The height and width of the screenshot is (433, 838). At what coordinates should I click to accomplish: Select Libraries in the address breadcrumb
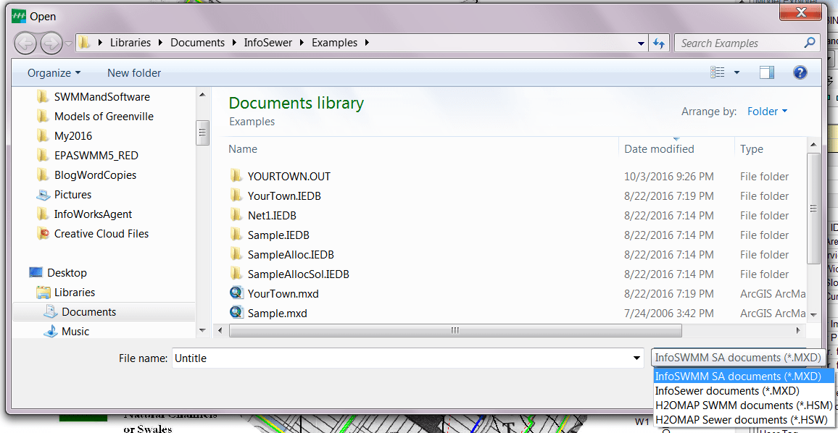pyautogui.click(x=130, y=43)
